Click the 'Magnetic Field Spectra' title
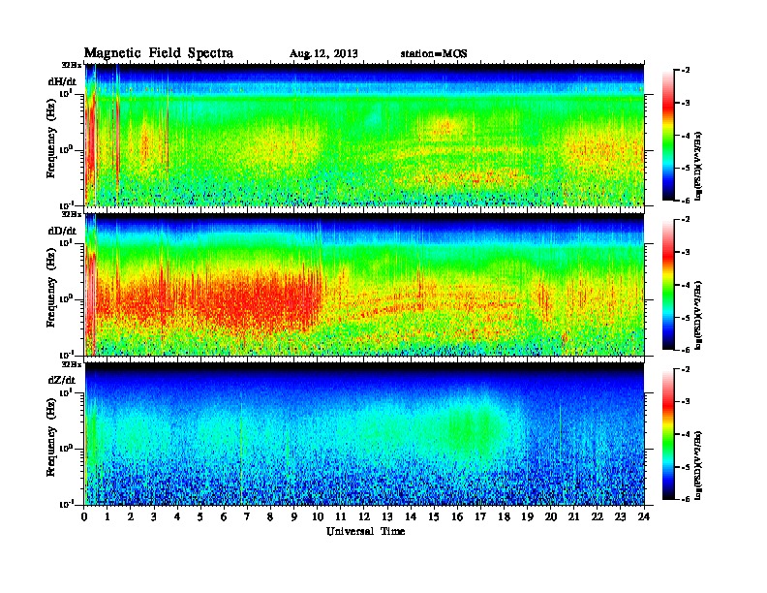 [x=159, y=53]
